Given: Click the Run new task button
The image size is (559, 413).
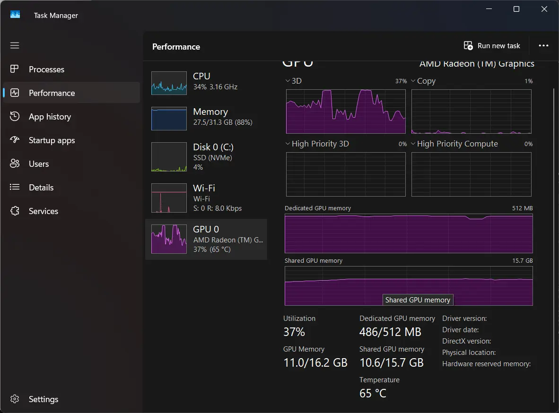Looking at the screenshot, I should click(492, 46).
